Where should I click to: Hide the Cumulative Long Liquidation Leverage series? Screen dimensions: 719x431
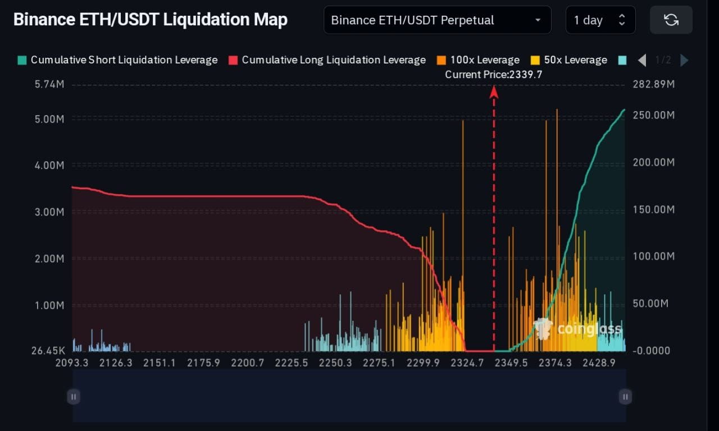tap(328, 59)
